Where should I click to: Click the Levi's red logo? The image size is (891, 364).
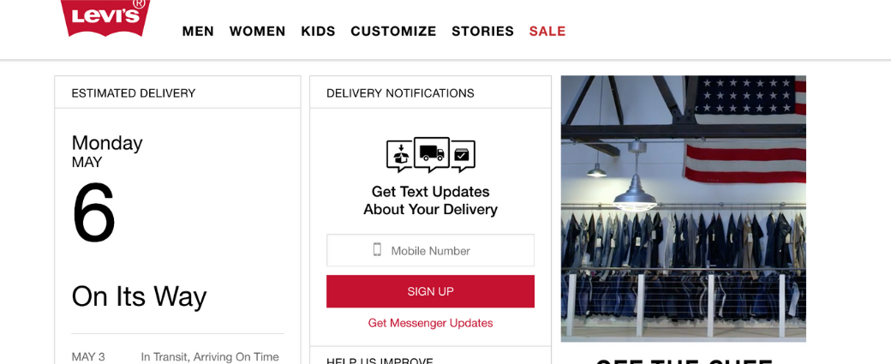[105, 17]
